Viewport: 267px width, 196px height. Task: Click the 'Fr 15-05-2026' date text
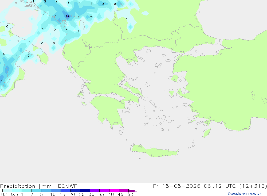pos(176,186)
